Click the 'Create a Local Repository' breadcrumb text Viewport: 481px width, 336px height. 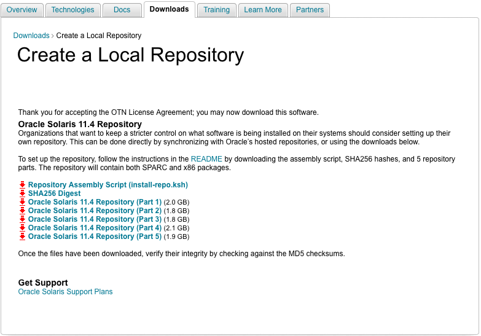[x=99, y=36]
